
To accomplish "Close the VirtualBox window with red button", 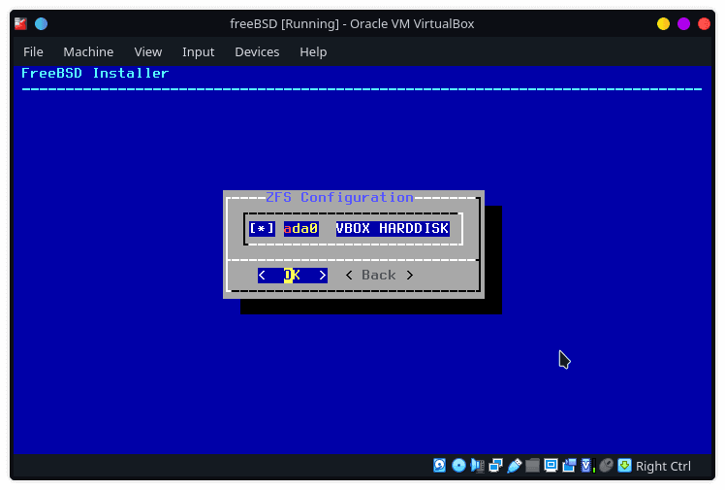I will tap(705, 23).
